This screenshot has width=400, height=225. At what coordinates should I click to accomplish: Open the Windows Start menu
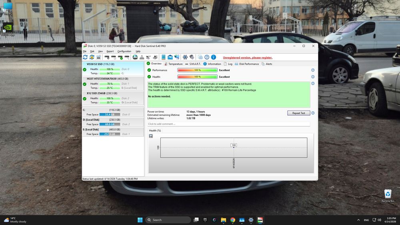(140, 220)
